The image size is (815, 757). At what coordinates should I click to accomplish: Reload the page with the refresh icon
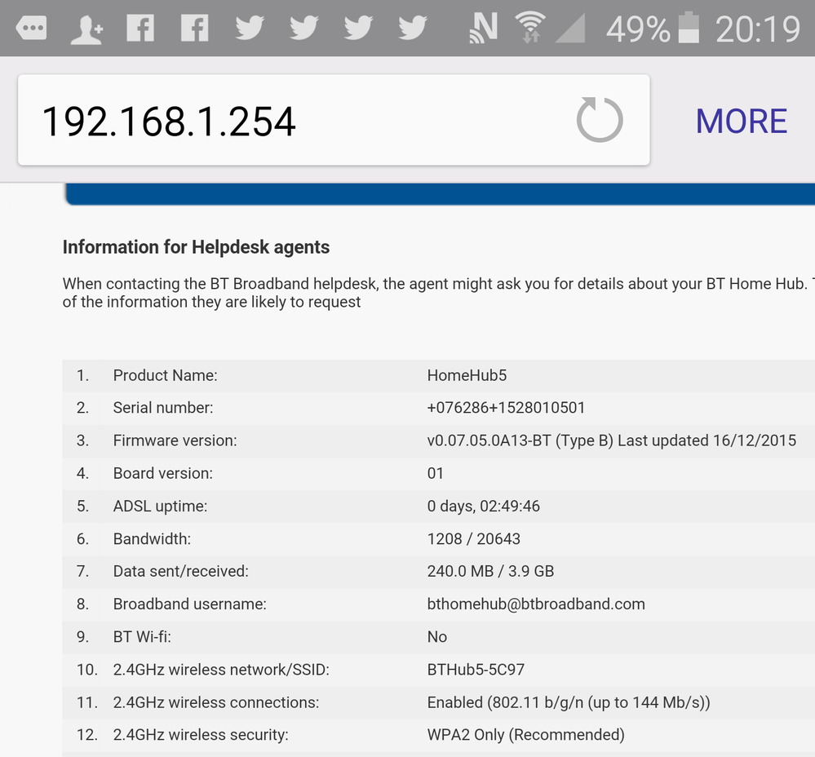[600, 120]
